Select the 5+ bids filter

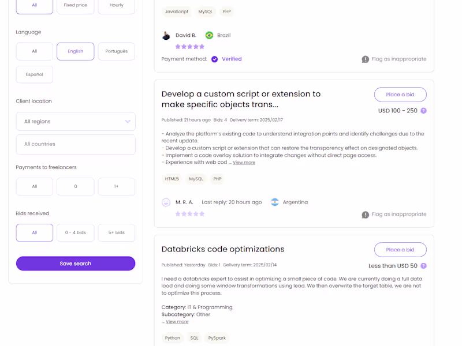(x=117, y=232)
